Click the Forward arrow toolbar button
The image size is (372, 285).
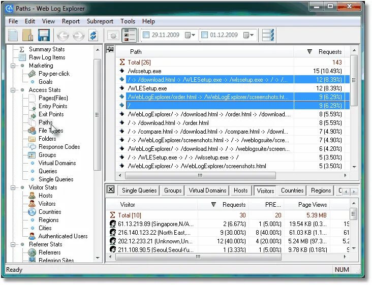[x=79, y=36]
